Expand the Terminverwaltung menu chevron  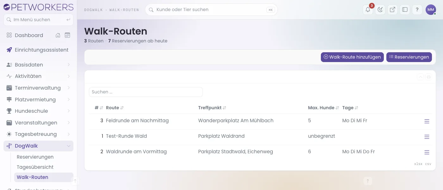coord(69,88)
